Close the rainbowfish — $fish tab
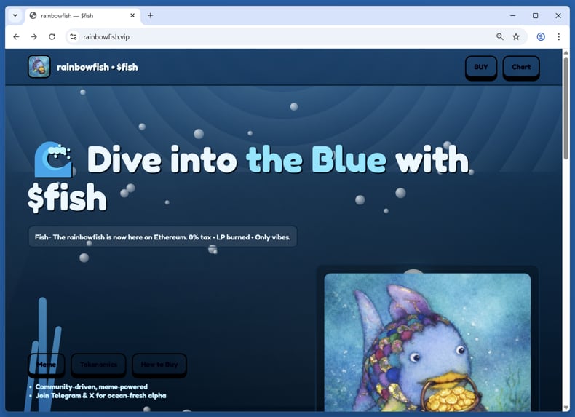This screenshot has width=575, height=417. (132, 15)
